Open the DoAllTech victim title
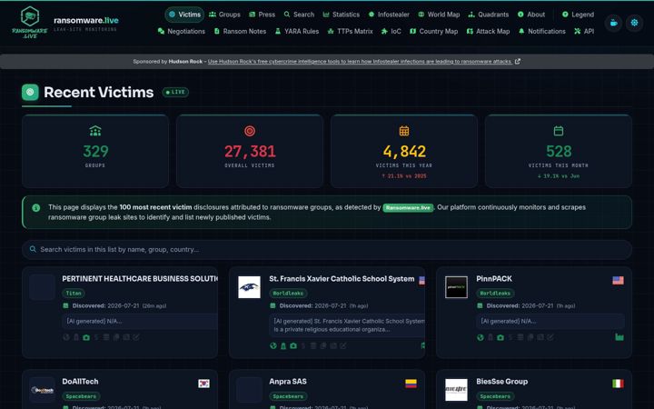Viewport: 654px width, 409px height. pos(80,382)
